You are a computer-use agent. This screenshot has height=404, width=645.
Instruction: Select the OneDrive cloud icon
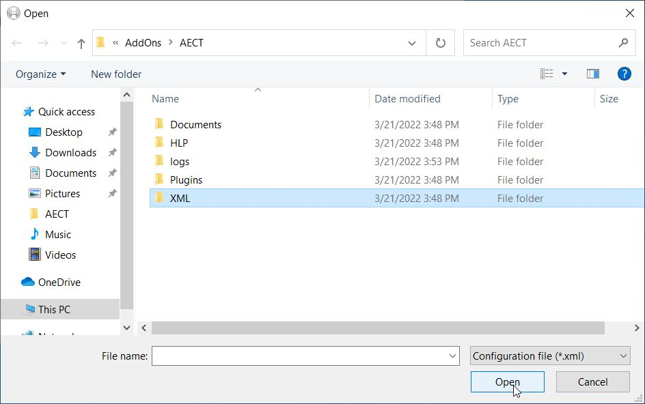28,282
